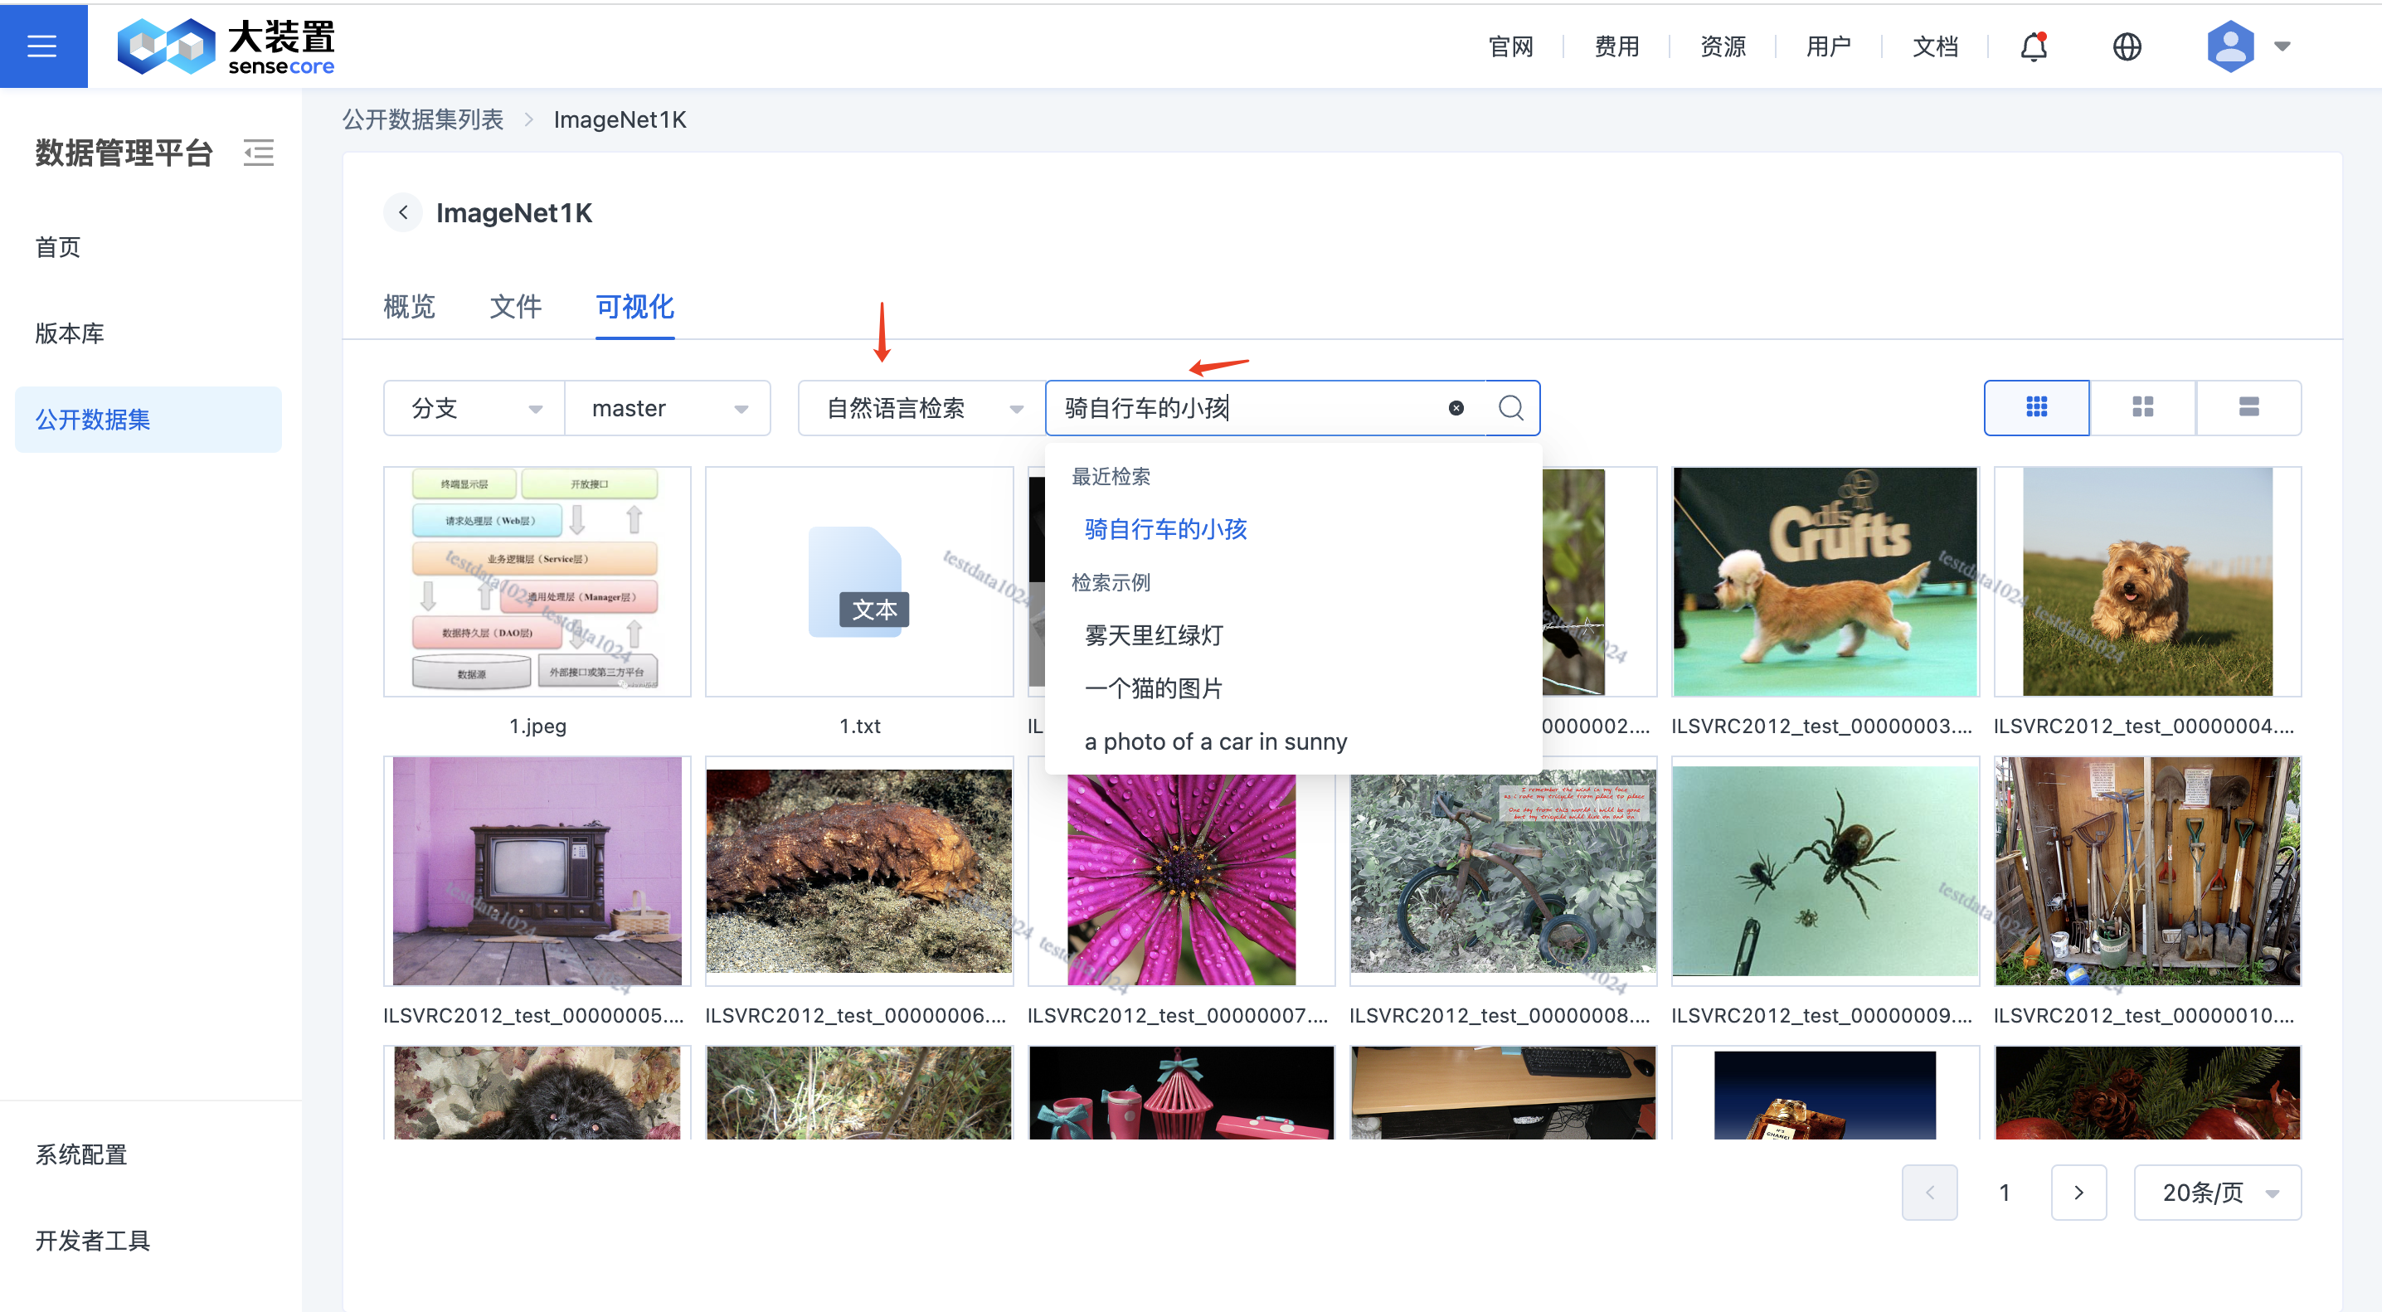Collapse the left sidebar panel

258,153
